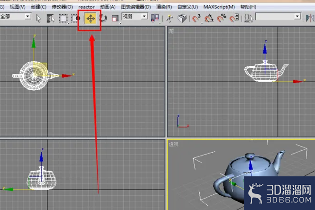This screenshot has height=210, width=315.
Task: Click the blue Z axis arrow on perspective teapot
Action: [x=250, y=165]
